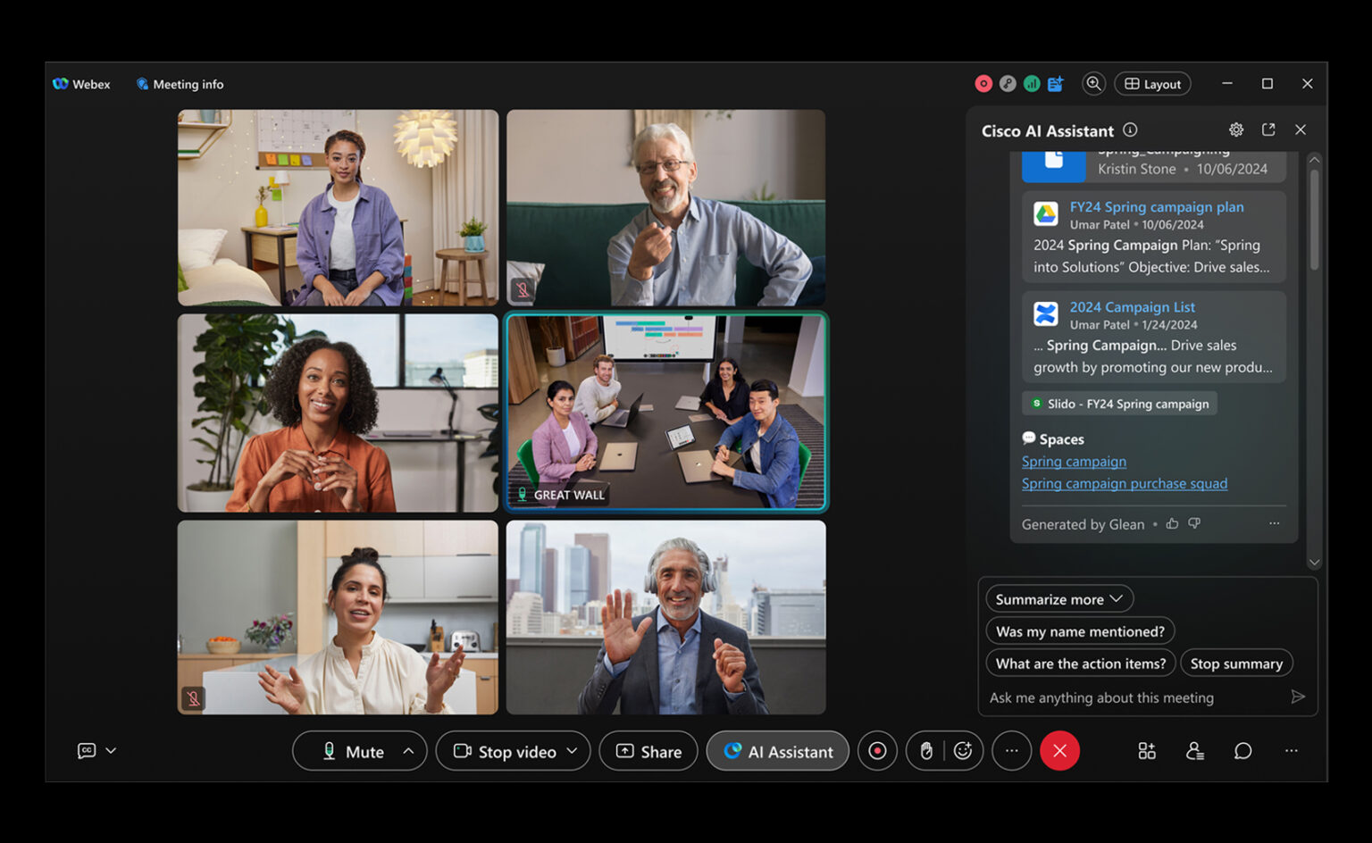The image size is (1372, 843).
Task: Open the zoom magnifier control
Action: point(1093,83)
